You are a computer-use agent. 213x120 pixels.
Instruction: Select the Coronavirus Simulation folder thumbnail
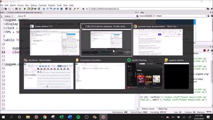pos(100,74)
